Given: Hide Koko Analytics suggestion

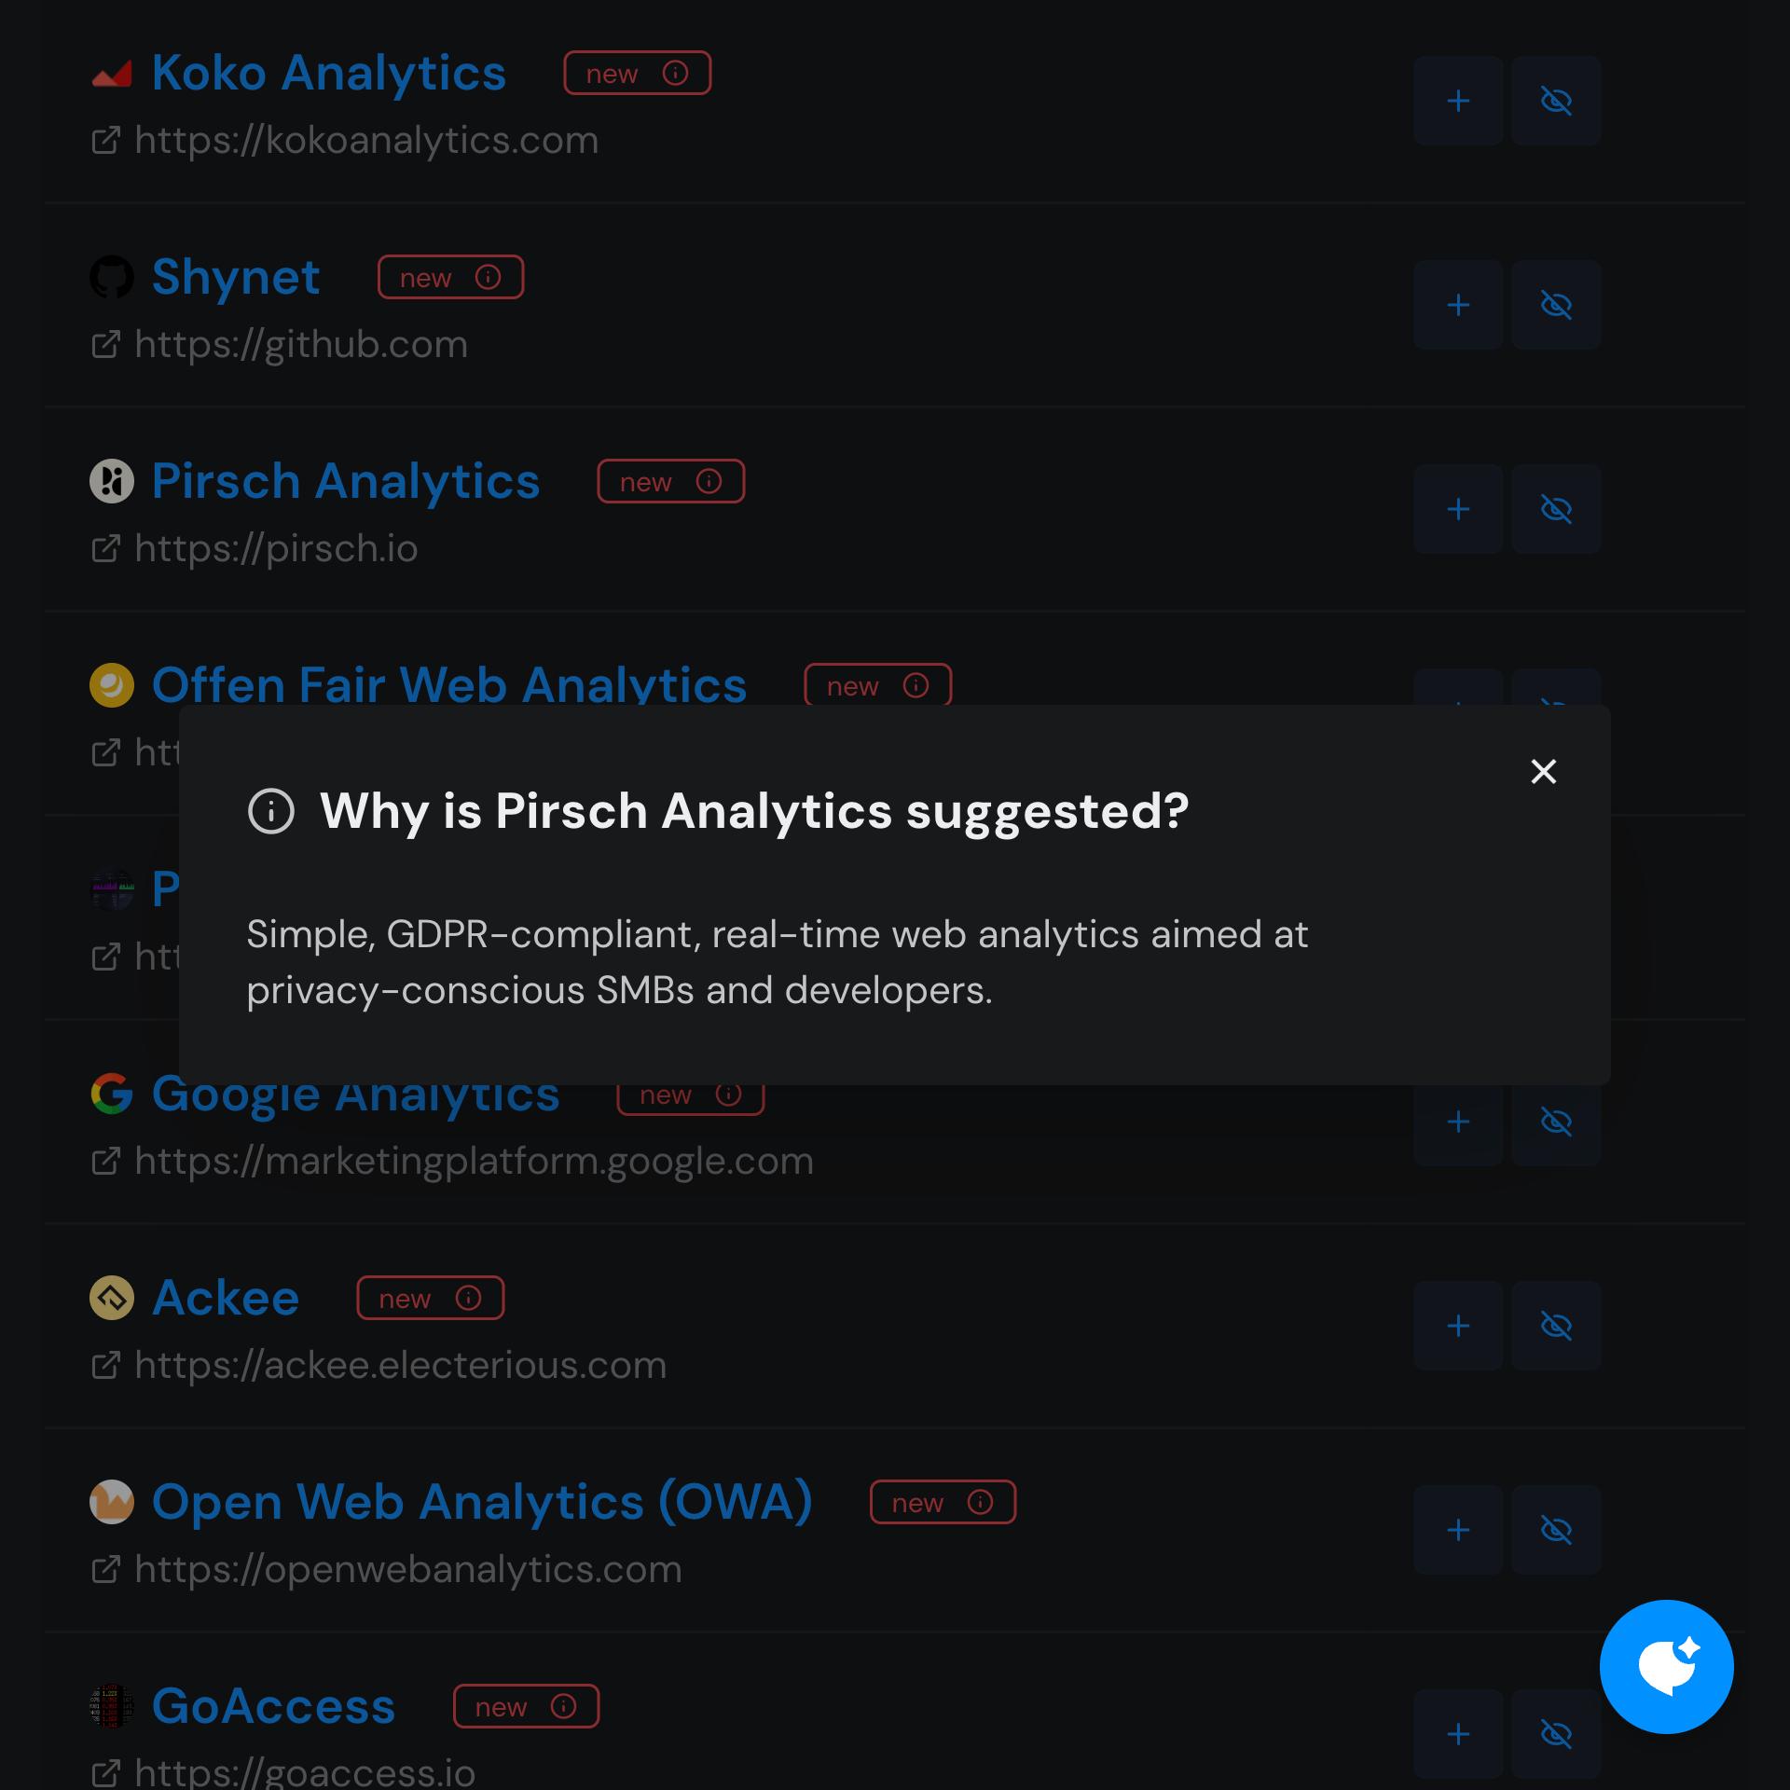Looking at the screenshot, I should [1556, 101].
